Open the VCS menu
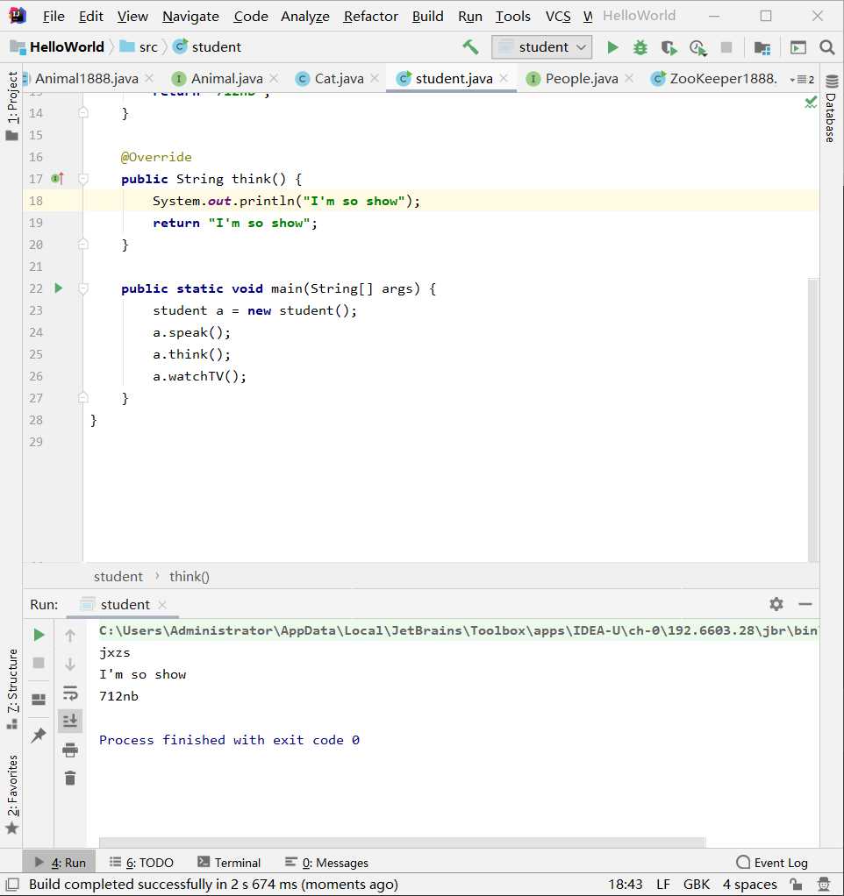This screenshot has width=844, height=896. point(557,16)
